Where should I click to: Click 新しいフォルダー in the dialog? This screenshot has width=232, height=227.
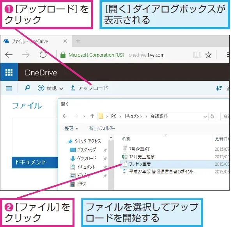pos(102,128)
